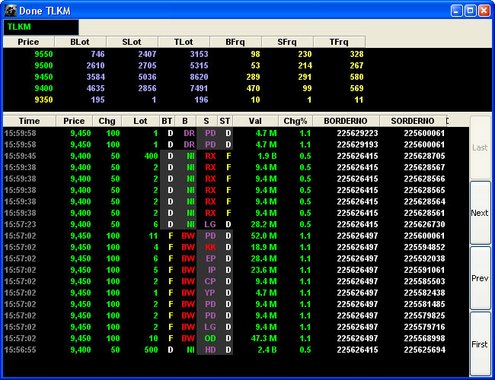This screenshot has width=495, height=380.
Task: Click SFrq value 230
Action: 305,54
